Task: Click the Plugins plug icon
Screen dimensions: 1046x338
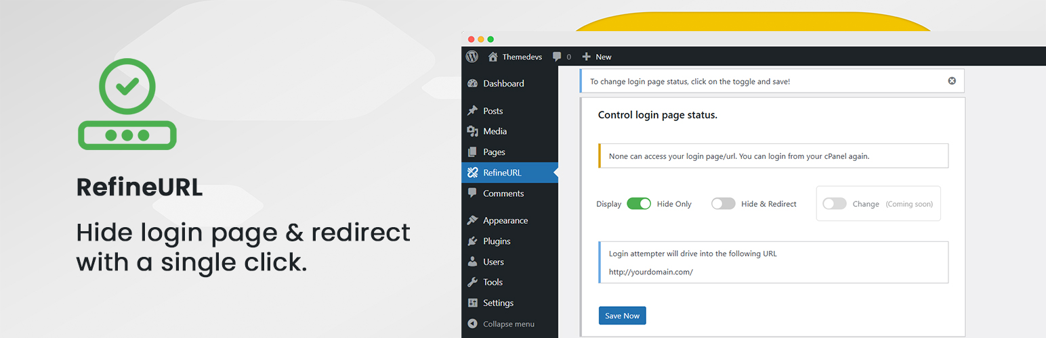Action: click(x=473, y=241)
